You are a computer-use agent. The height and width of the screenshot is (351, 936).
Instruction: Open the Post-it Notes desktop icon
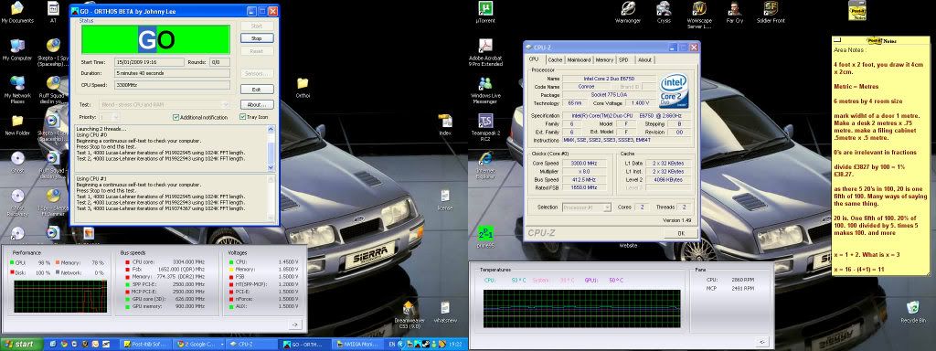pyautogui.click(x=857, y=11)
